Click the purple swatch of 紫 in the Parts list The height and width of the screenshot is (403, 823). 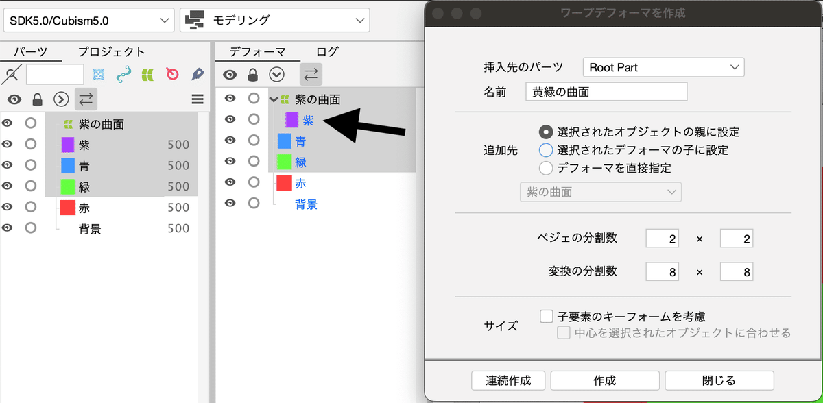(x=68, y=145)
